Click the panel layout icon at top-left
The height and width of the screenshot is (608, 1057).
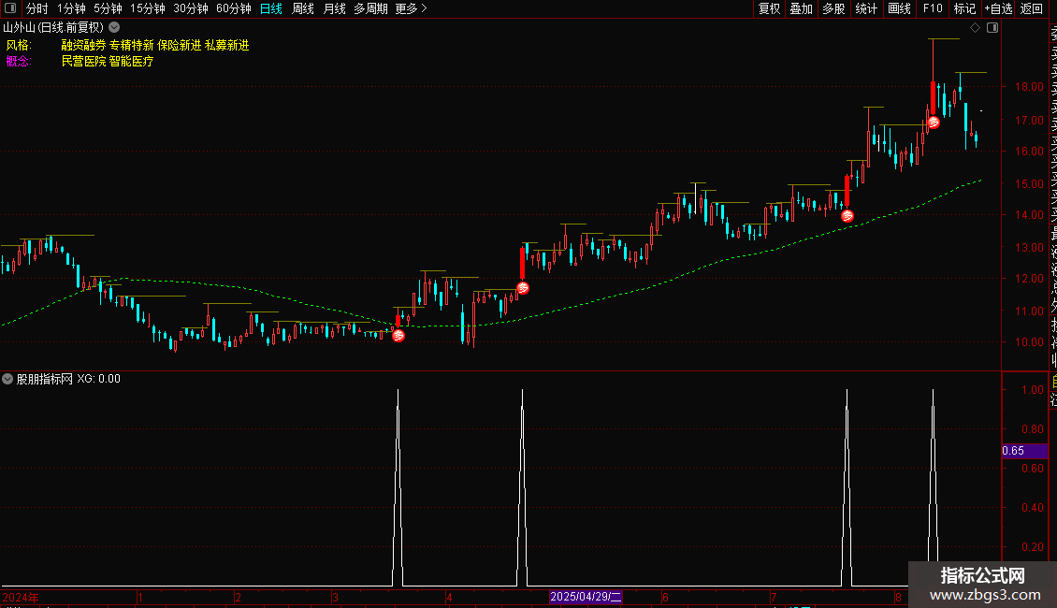(10, 8)
